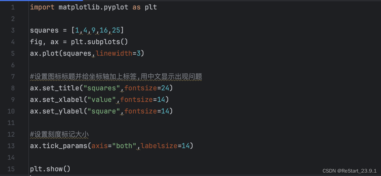Click the 'squares' variable on line 3
381x176 pixels.
coord(44,30)
